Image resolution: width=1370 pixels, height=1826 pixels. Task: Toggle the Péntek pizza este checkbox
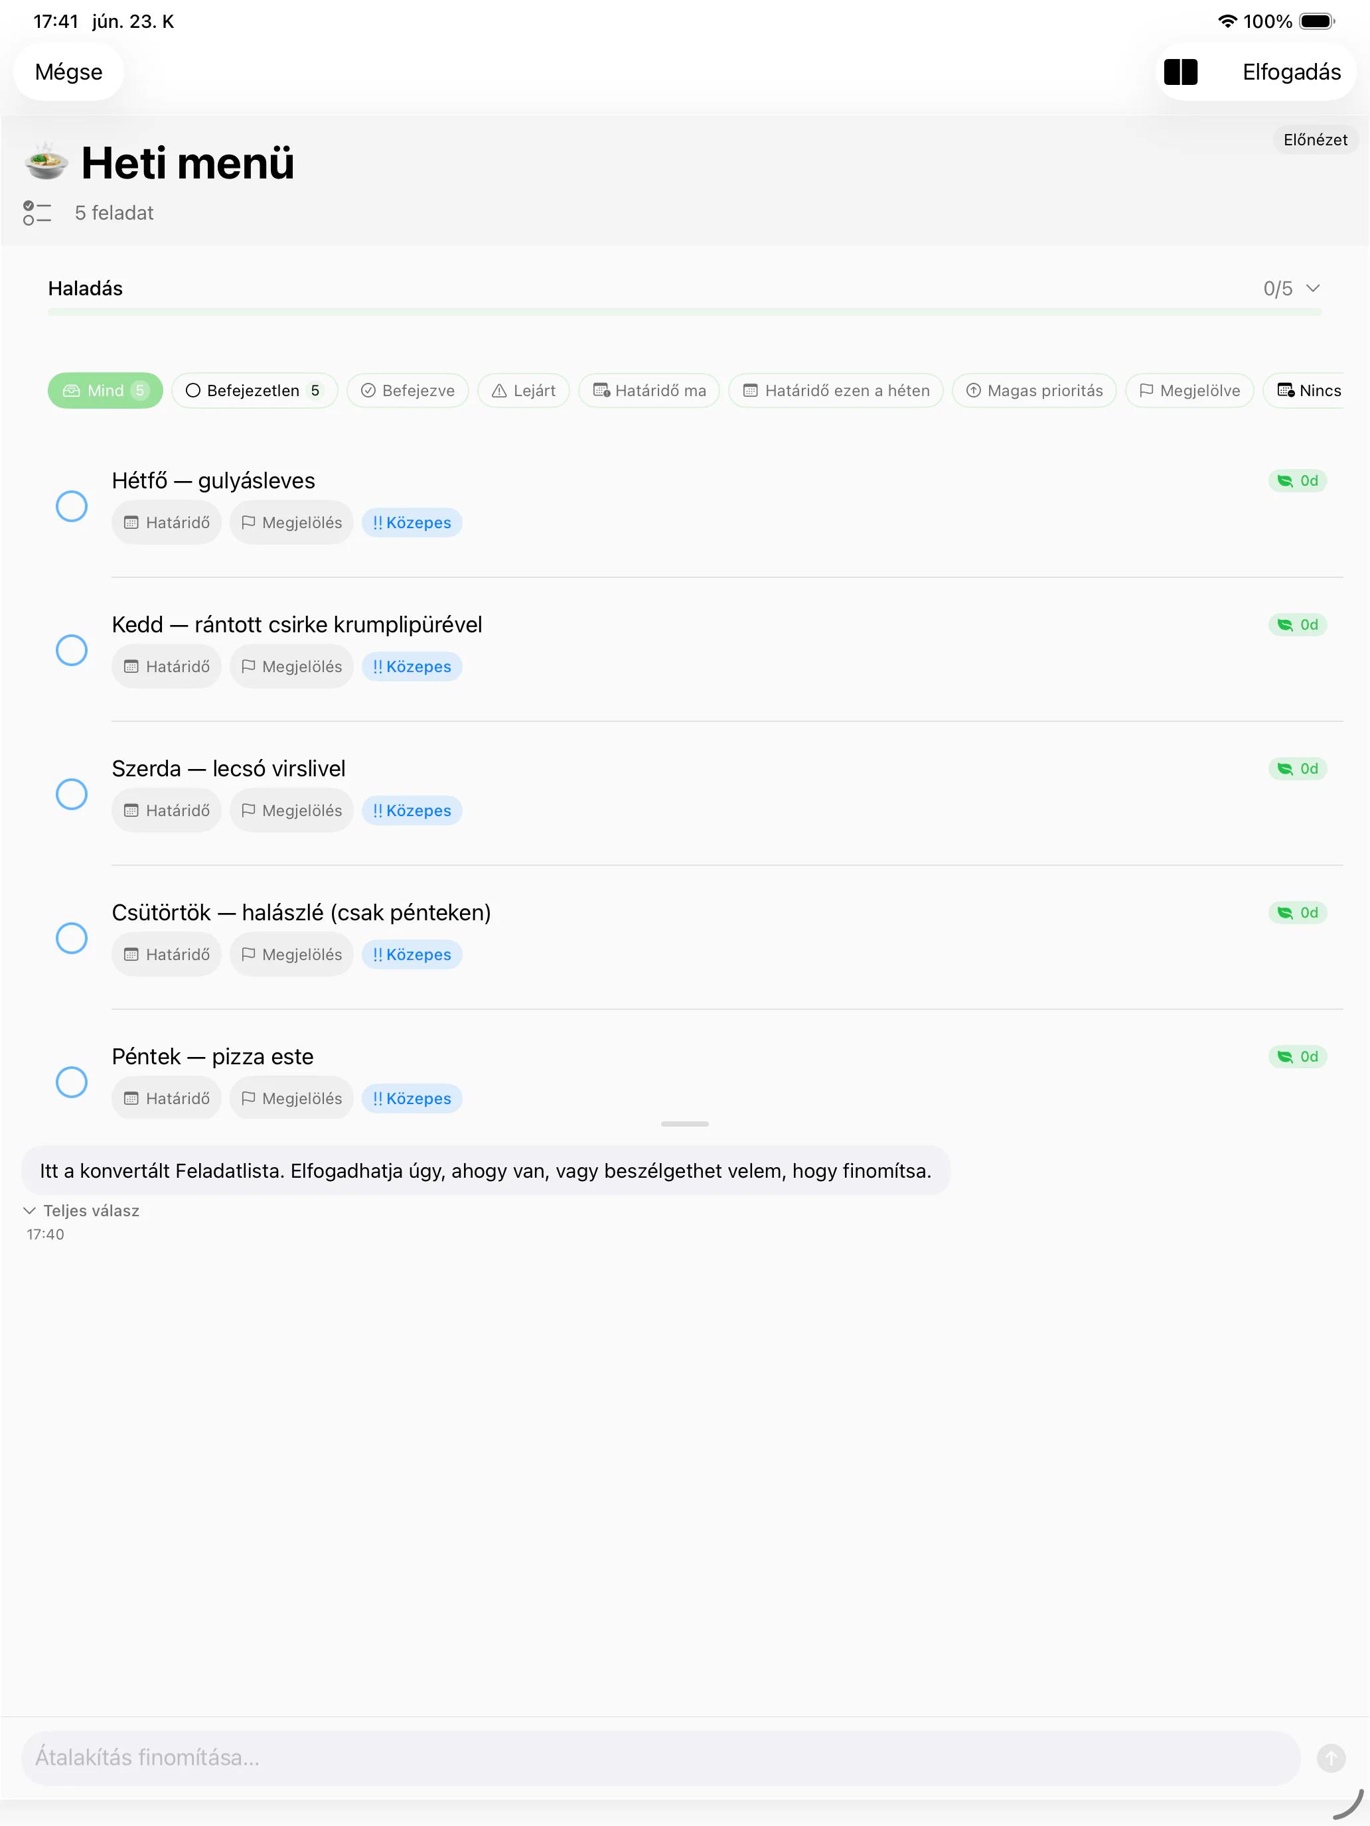coord(72,1082)
